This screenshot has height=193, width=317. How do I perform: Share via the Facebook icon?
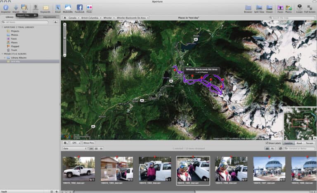(80, 7)
